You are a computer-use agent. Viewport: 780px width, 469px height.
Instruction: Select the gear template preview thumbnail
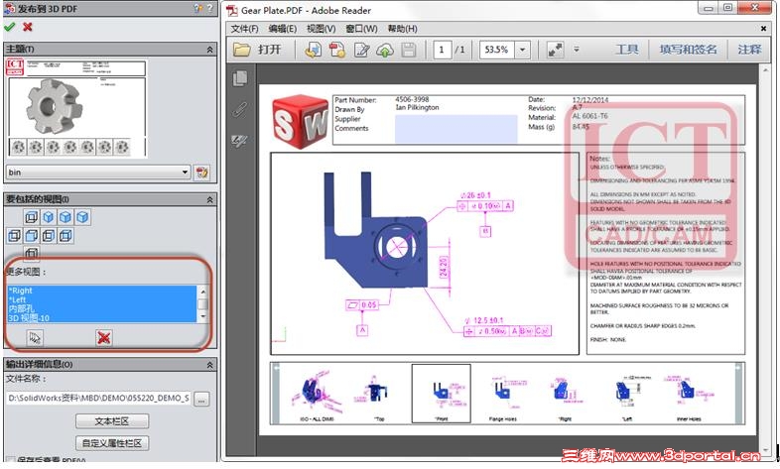point(76,109)
